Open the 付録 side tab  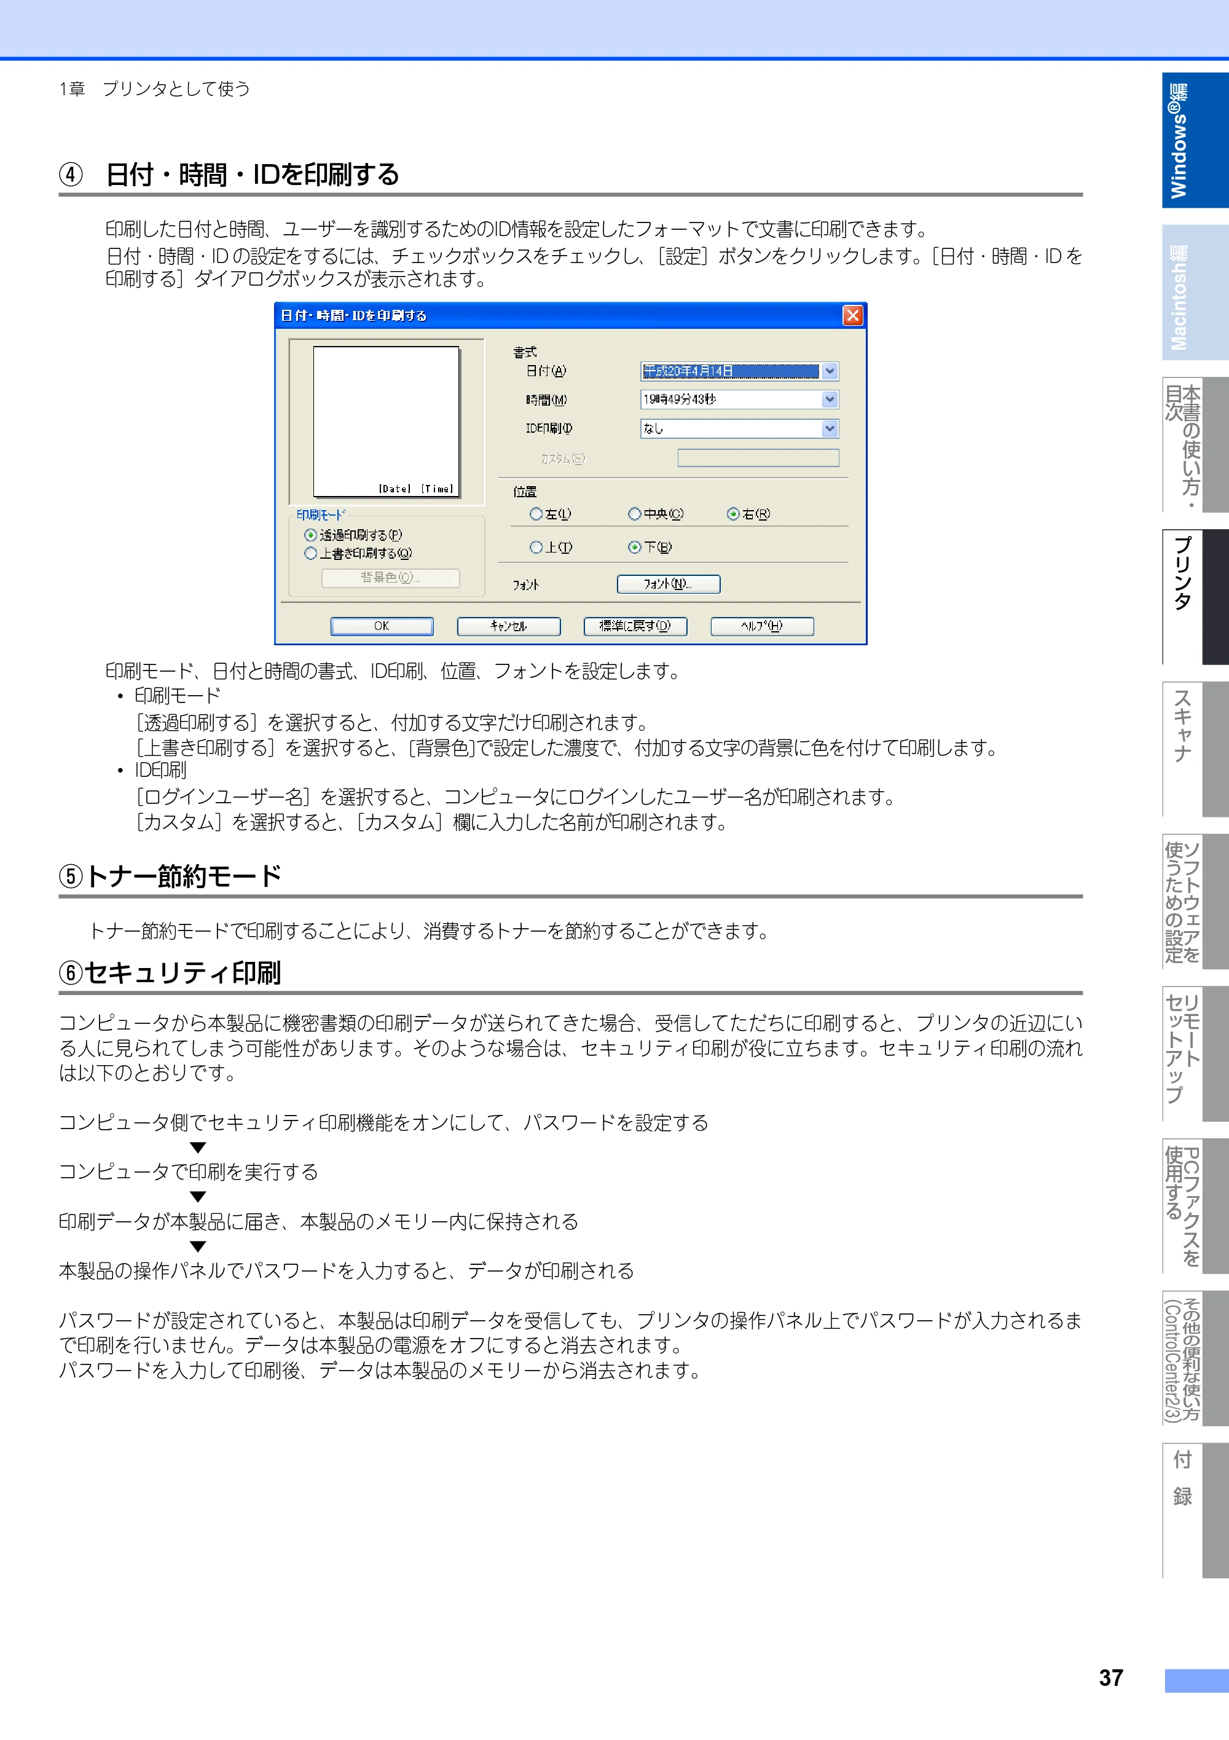(x=1195, y=1511)
